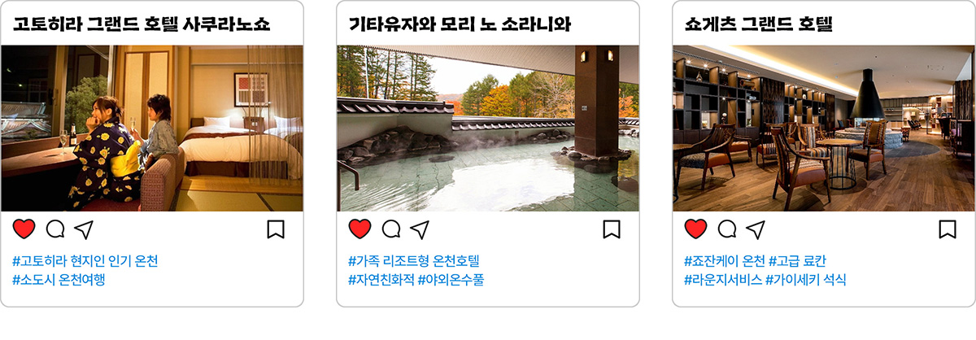Bookmark the 고토히라 그랜드 호텔 사쿠라노쇼 post

(276, 229)
